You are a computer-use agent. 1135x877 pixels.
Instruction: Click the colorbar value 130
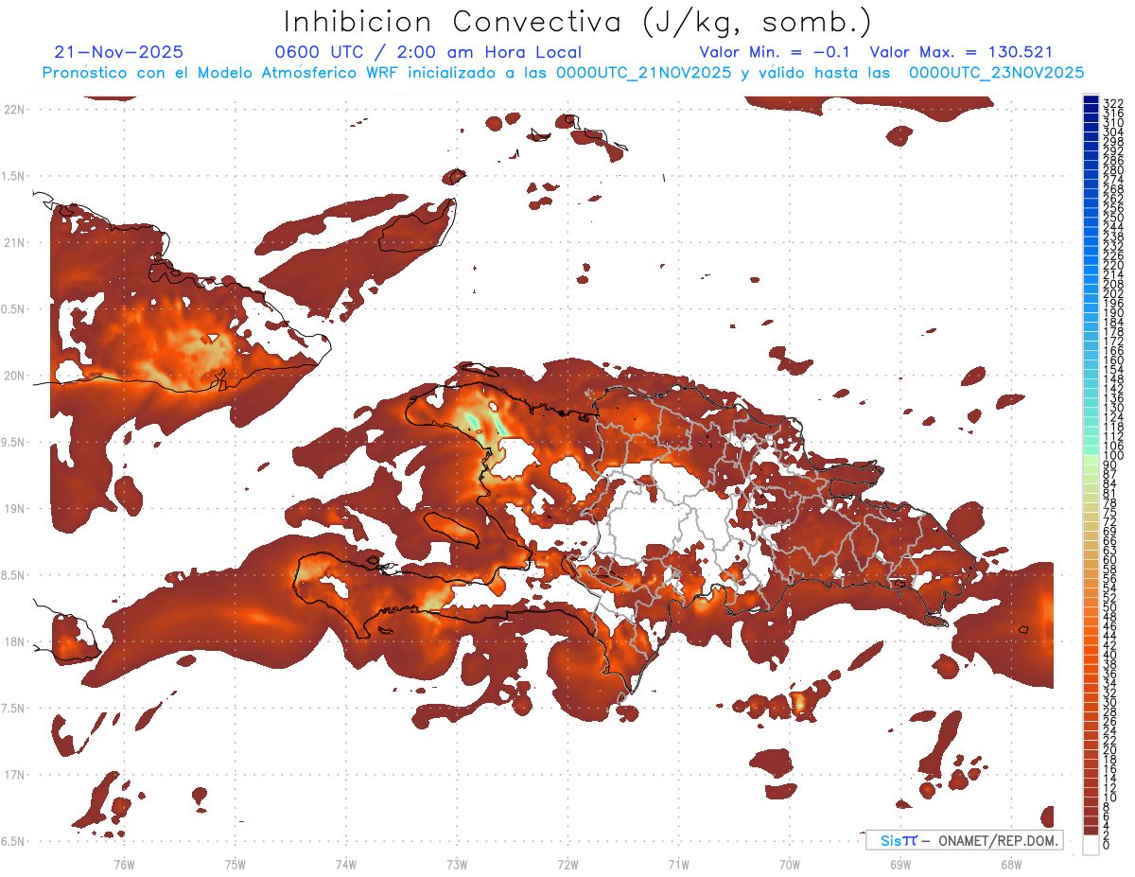[1113, 408]
